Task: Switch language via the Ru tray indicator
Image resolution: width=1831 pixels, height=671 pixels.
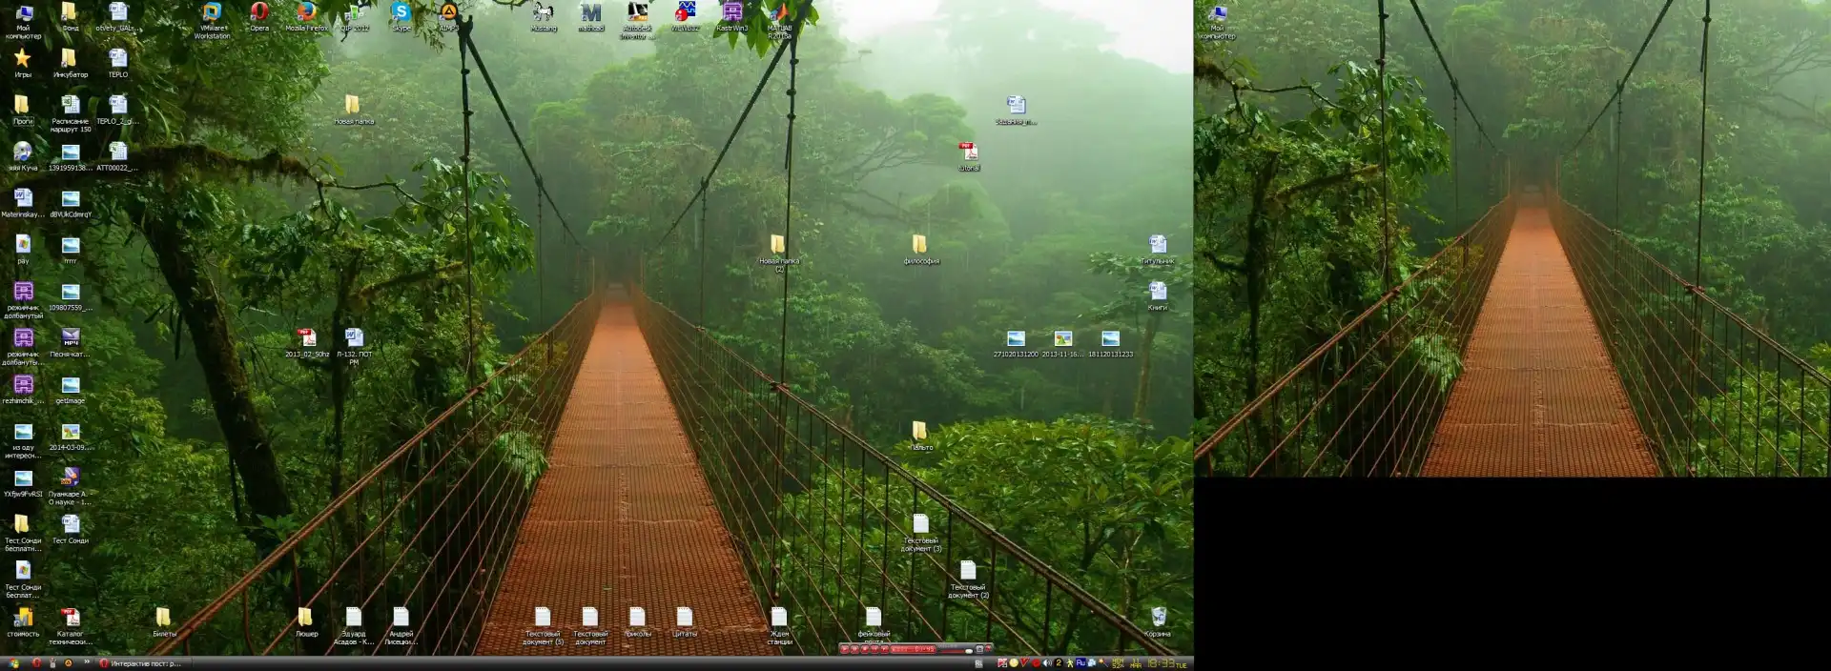Action: tap(1081, 663)
